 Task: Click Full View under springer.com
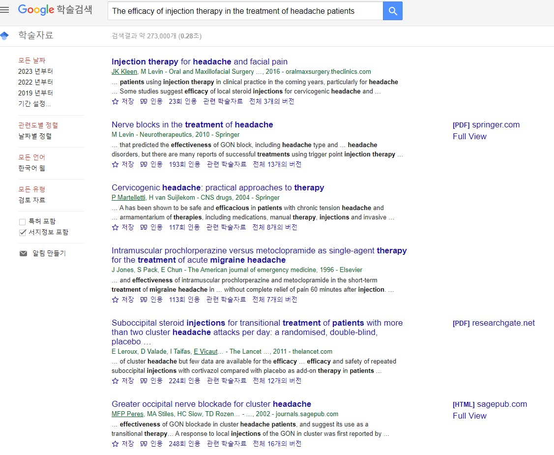pos(469,136)
